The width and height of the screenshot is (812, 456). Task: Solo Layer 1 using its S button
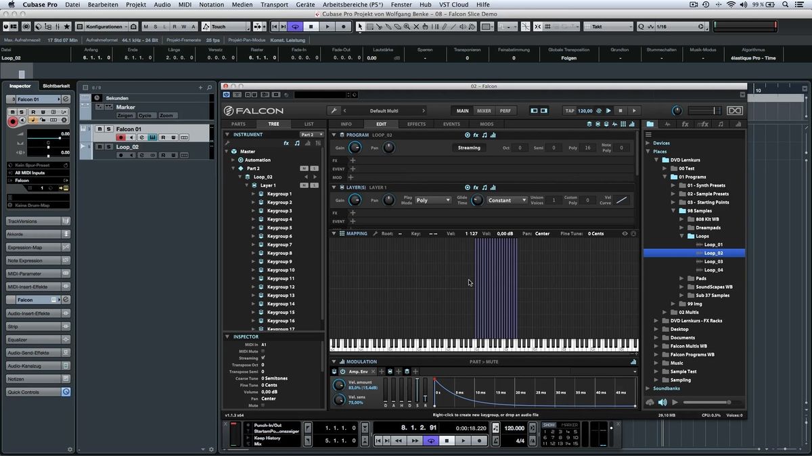314,185
